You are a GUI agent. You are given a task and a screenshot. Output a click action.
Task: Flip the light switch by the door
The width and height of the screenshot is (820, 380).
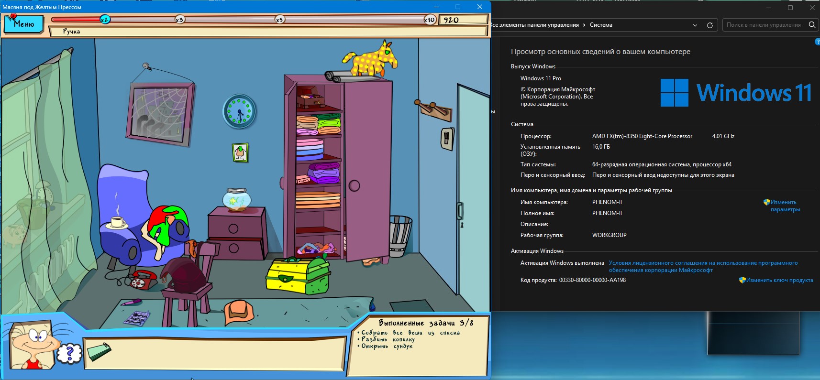447,139
